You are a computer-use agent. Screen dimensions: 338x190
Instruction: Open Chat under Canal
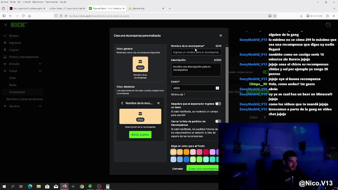(12, 78)
